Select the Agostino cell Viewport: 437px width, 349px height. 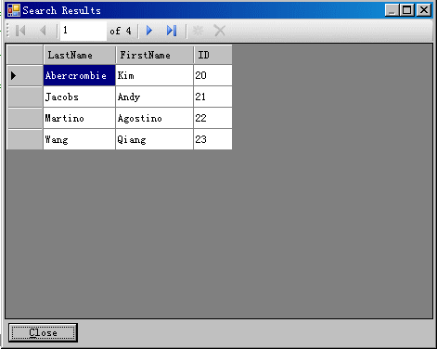[155, 118]
